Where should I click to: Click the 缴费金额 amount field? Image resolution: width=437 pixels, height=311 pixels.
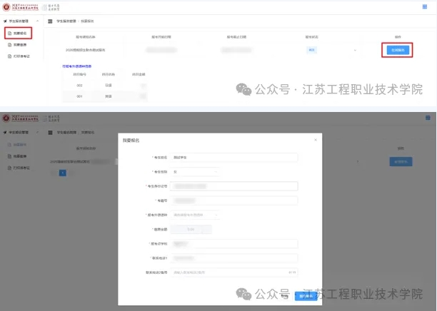tap(191, 230)
